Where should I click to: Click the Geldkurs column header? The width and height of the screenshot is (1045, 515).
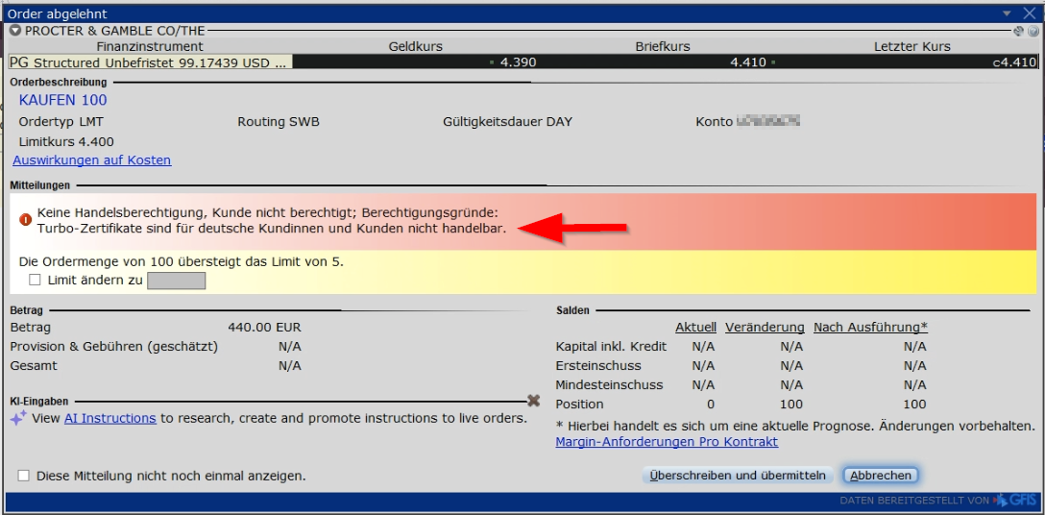(x=415, y=47)
